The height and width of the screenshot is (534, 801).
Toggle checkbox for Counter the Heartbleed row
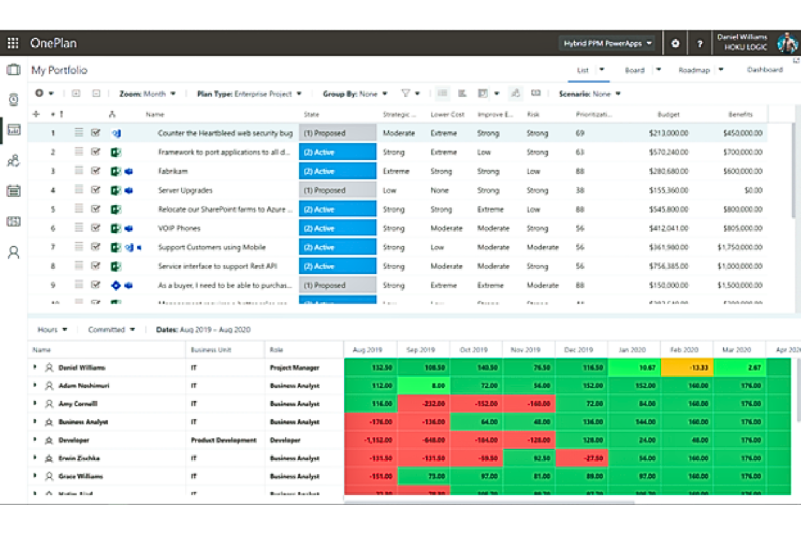96,133
